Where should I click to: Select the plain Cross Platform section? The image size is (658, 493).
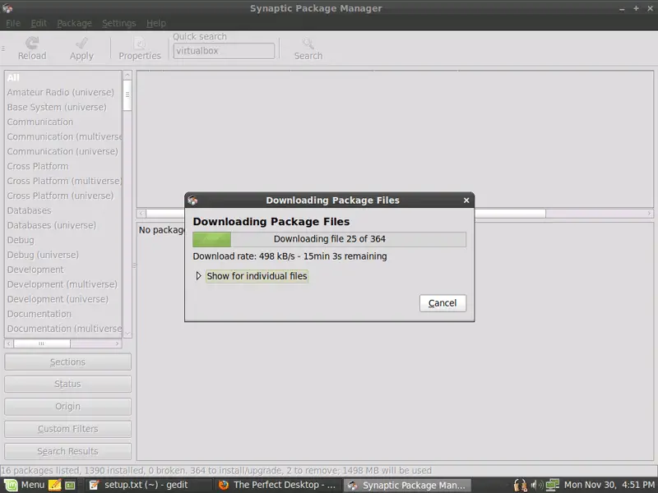coord(63,167)
